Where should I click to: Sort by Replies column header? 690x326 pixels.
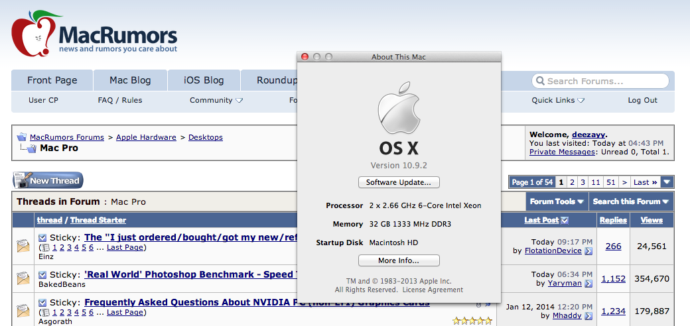click(614, 220)
